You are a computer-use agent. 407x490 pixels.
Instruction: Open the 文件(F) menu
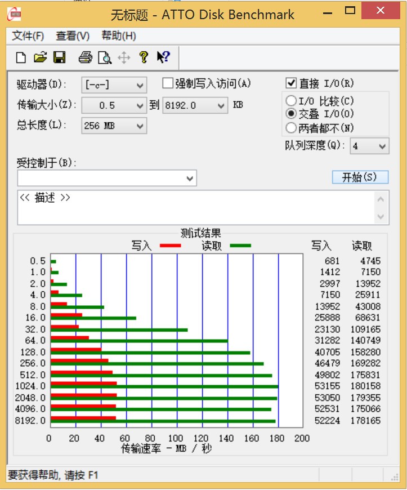[28, 35]
